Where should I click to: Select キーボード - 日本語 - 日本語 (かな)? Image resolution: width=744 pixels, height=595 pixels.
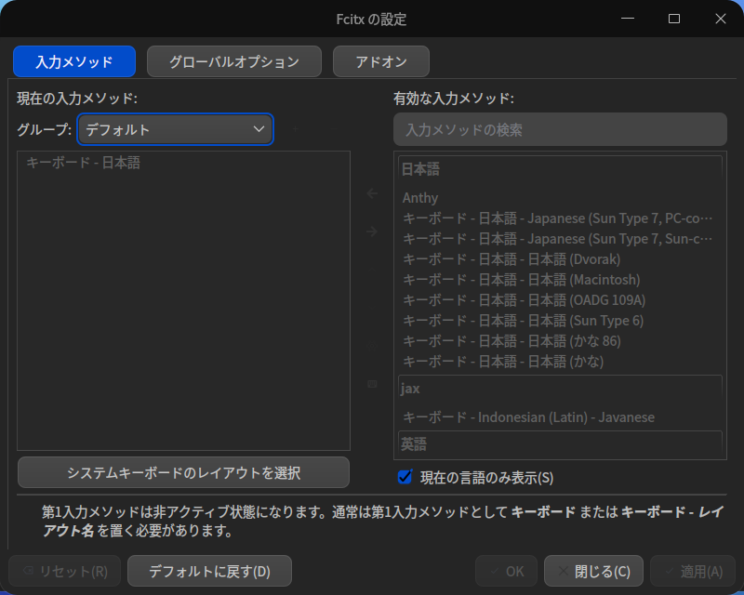560,361
